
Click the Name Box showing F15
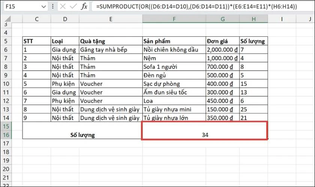coord(25,7)
